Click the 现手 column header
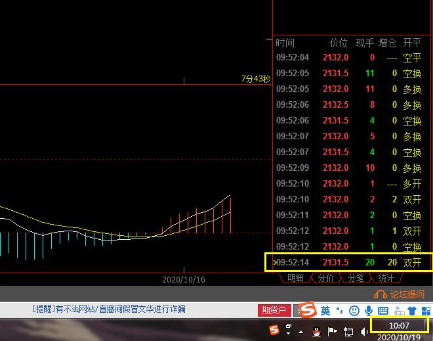This screenshot has width=433, height=341. 365,43
